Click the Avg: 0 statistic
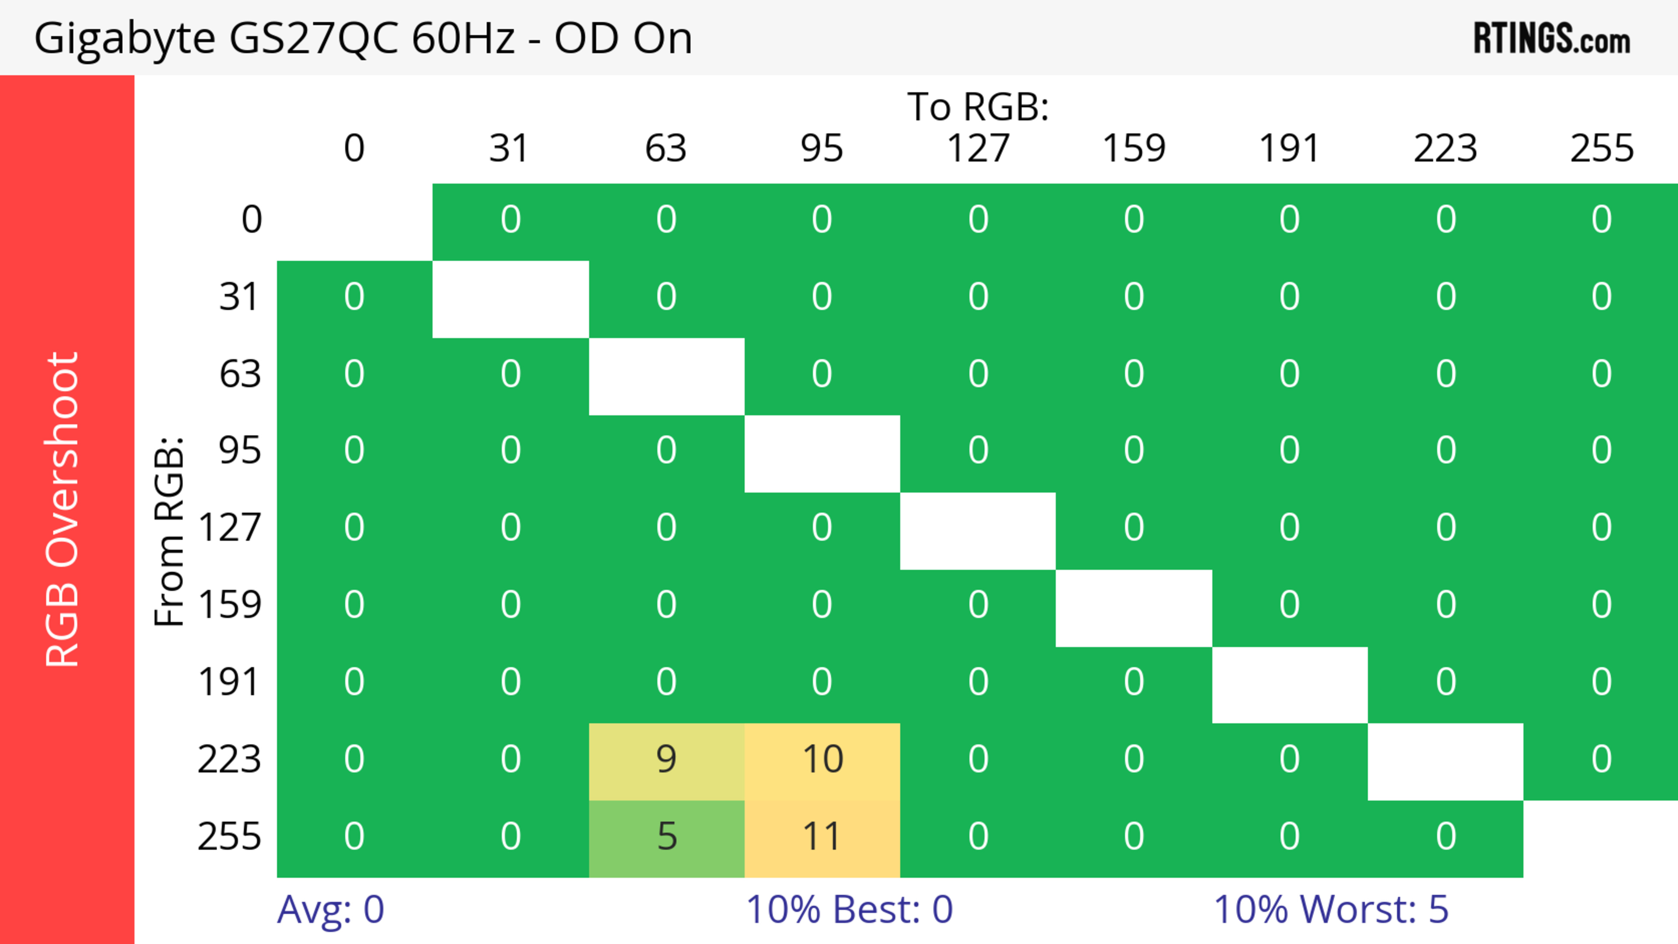This screenshot has height=944, width=1678. (330, 909)
